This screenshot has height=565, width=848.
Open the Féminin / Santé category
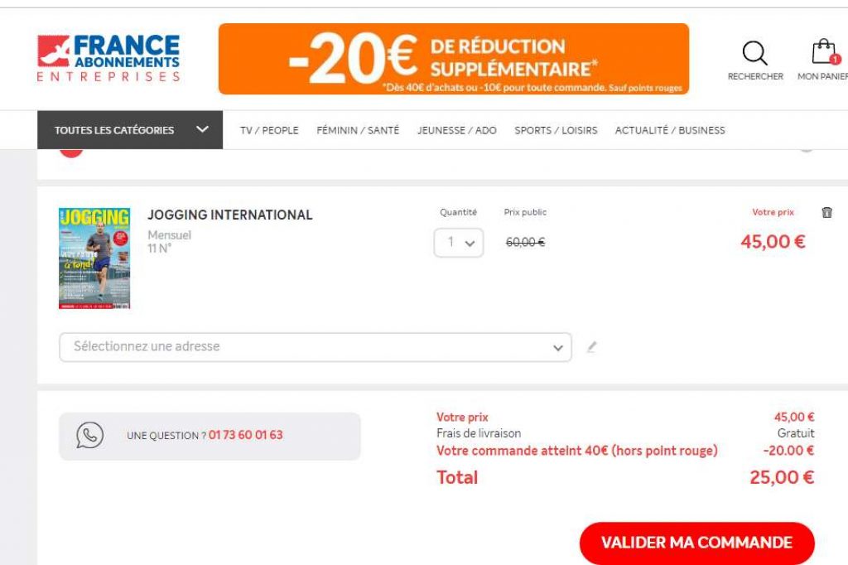pos(358,130)
